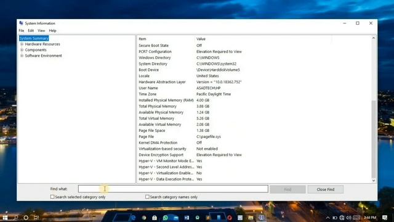
Task: Enable Search selected category only checkbox
Action: tap(52, 197)
